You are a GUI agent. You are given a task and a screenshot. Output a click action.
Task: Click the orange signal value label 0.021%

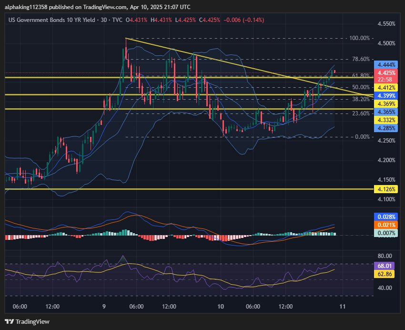[x=386, y=225]
